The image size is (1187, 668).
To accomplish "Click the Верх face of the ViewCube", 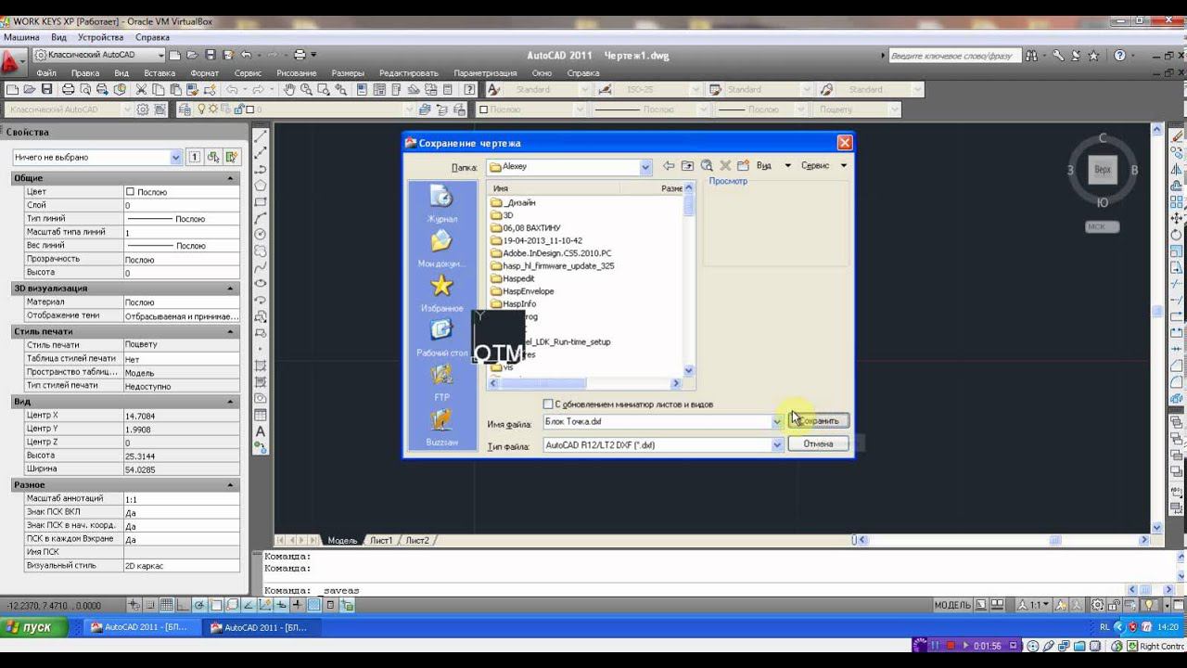I will (1103, 170).
